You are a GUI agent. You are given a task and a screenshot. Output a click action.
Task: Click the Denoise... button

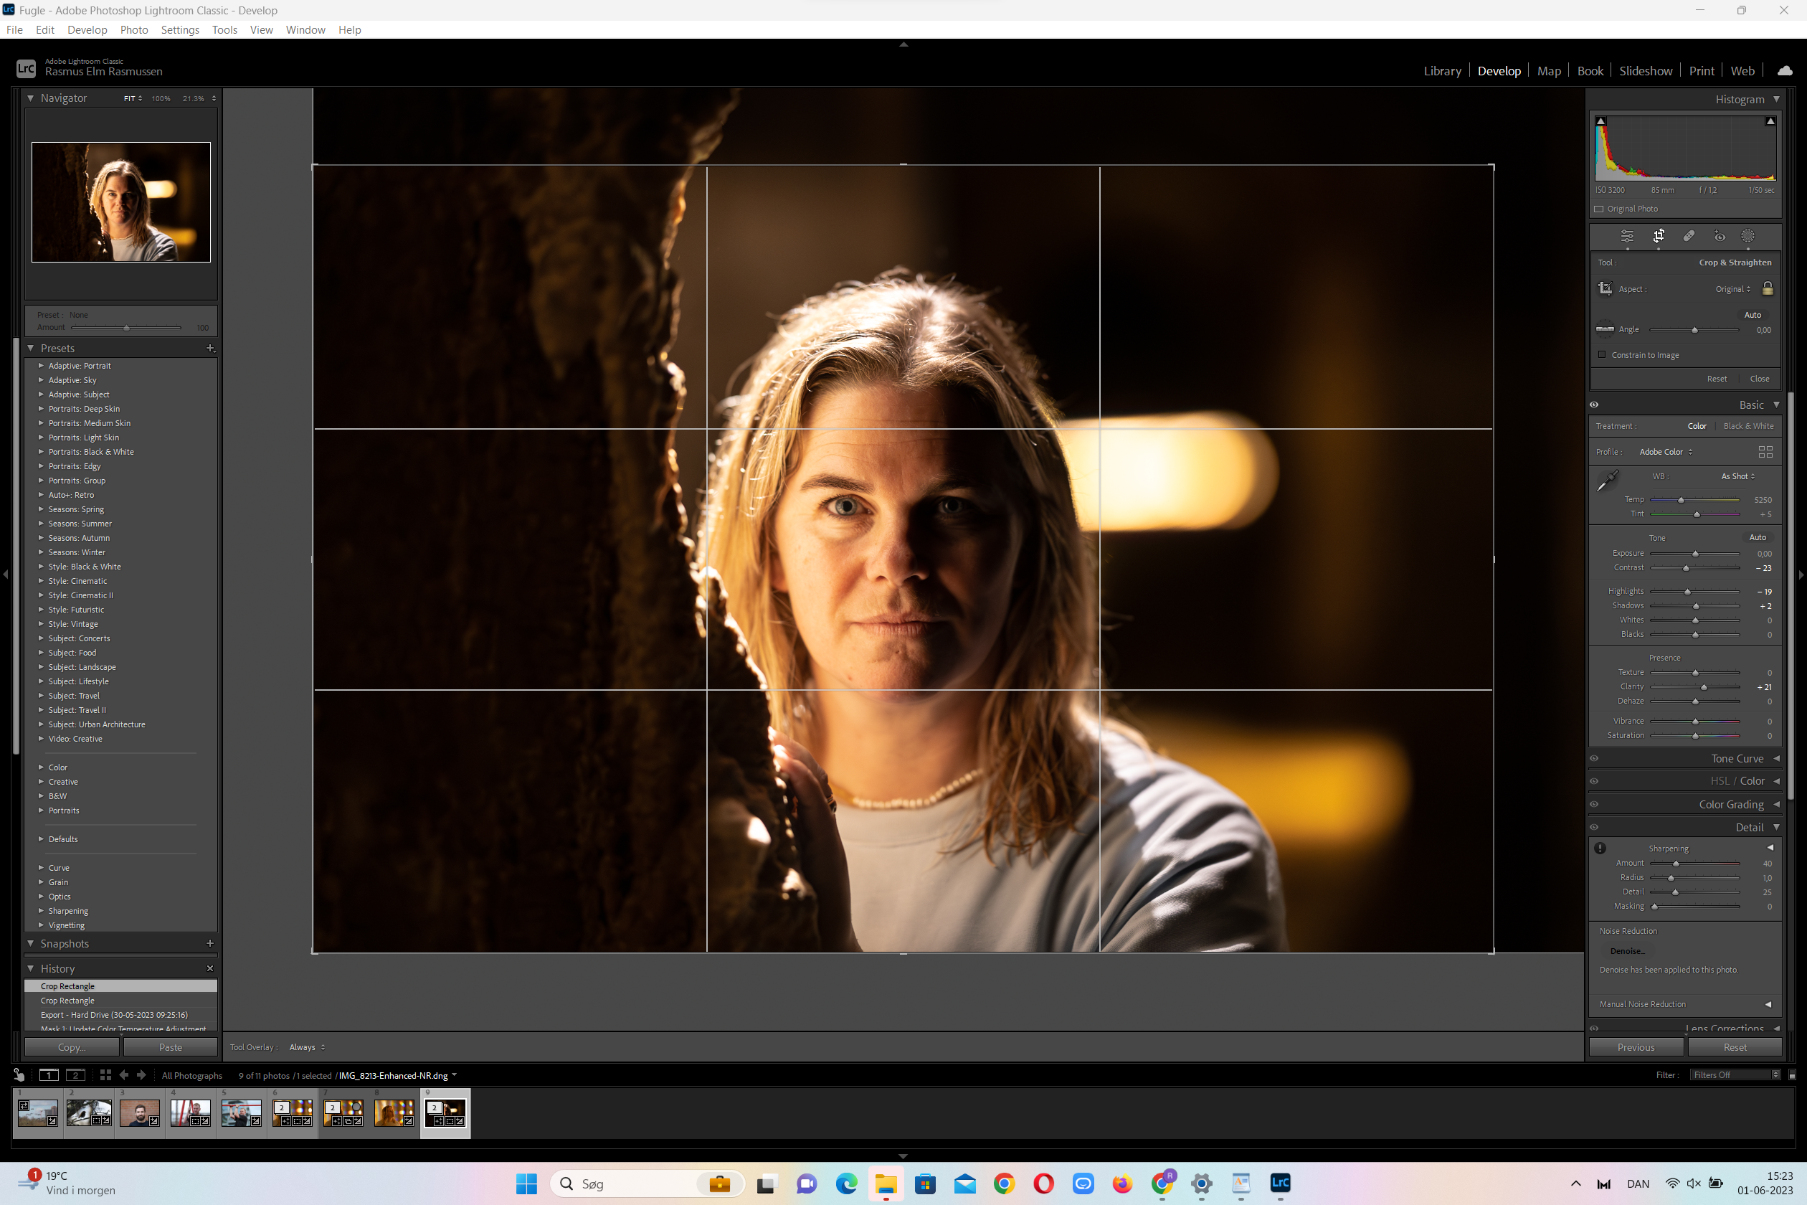point(1627,950)
